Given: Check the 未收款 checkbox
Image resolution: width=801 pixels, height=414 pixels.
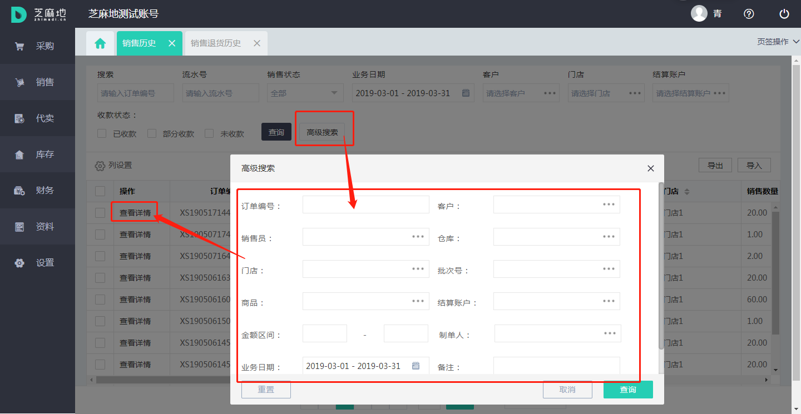Looking at the screenshot, I should tap(209, 133).
